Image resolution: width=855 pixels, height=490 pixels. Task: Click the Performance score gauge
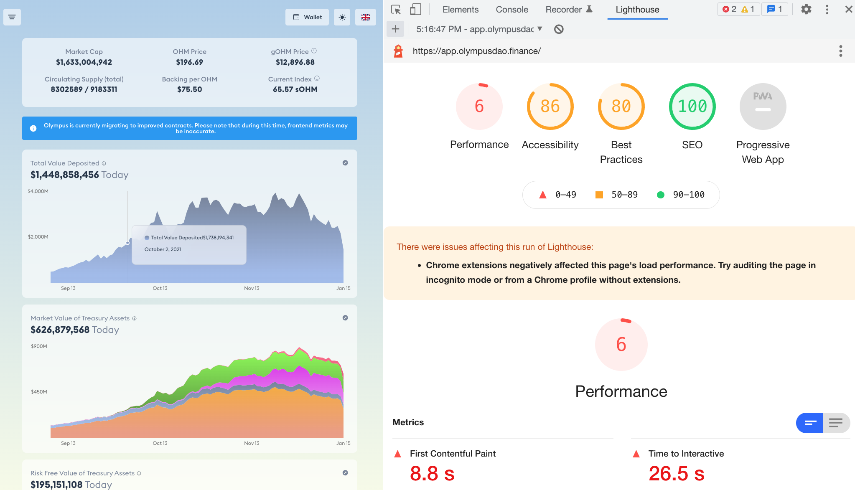[x=479, y=106]
